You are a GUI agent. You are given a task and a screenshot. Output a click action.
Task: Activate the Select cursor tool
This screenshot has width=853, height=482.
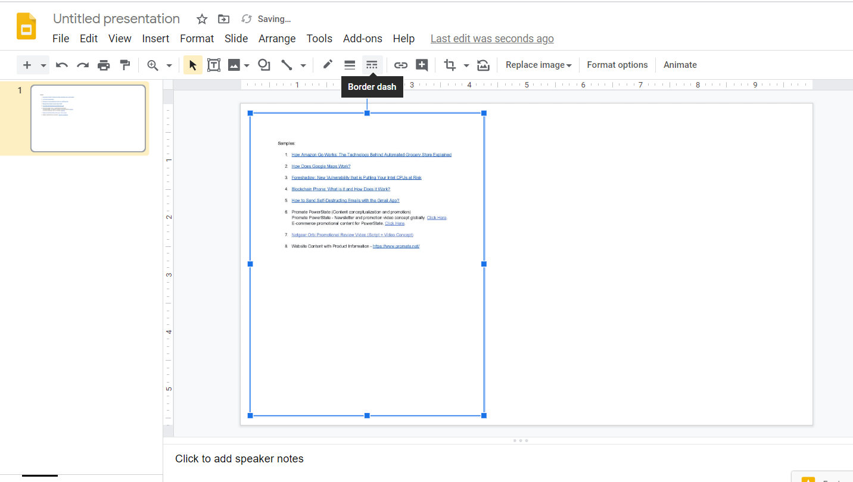coord(192,65)
